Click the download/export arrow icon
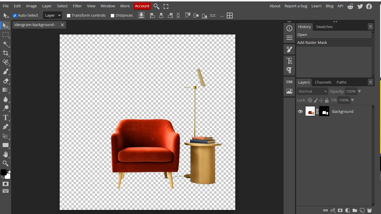 [141, 15]
